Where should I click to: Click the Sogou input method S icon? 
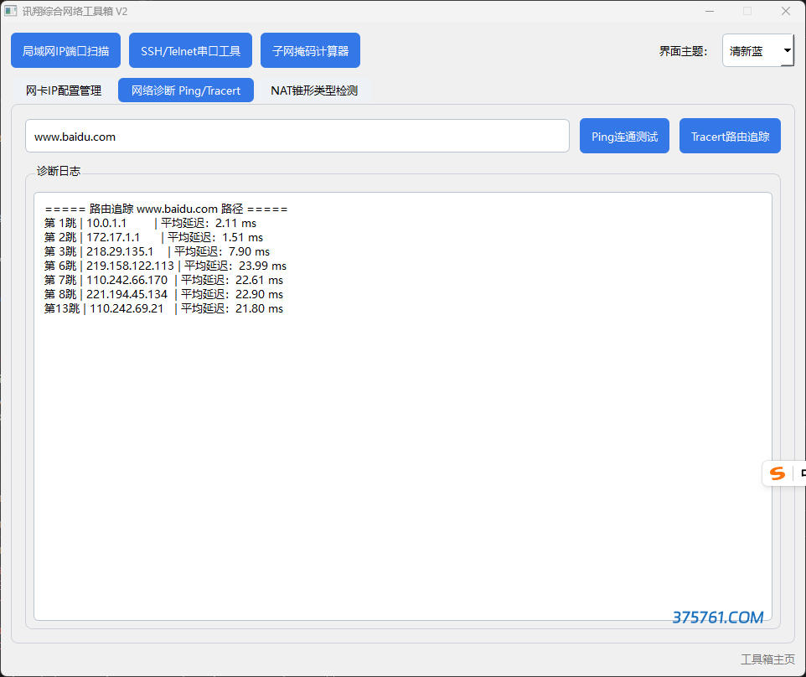click(x=778, y=473)
